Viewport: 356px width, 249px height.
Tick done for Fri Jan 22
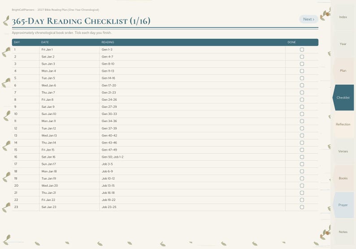tap(302, 200)
